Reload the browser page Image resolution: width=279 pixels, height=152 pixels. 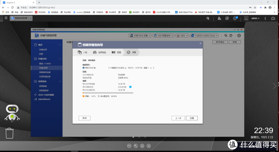click(12, 7)
